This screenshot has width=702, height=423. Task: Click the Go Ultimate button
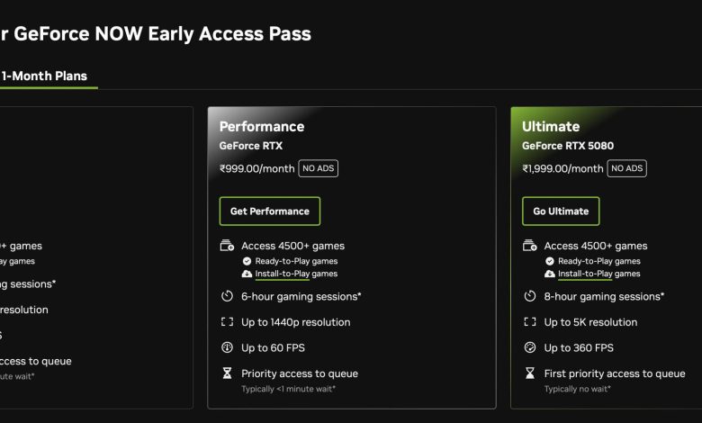click(561, 211)
